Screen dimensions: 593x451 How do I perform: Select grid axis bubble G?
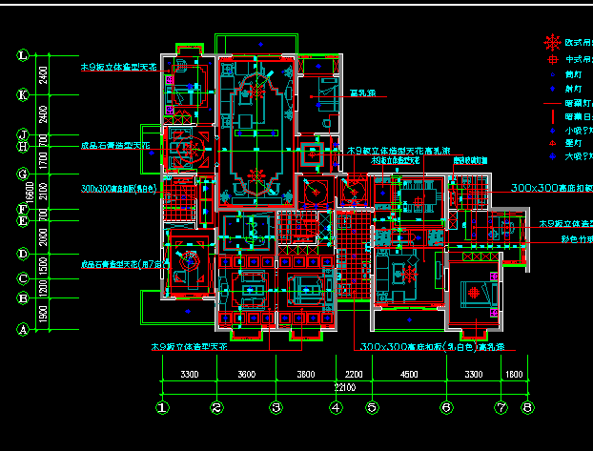click(23, 174)
